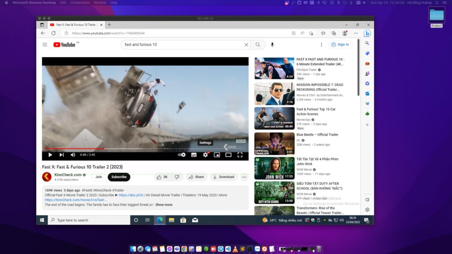The height and width of the screenshot is (254, 452).
Task: Open Connections menu in Mac menu bar
Action: (80, 3)
